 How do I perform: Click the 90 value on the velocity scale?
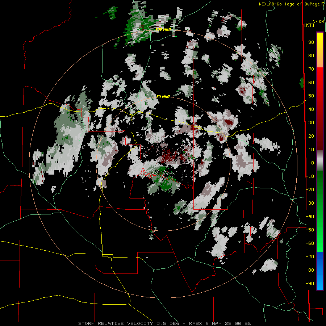click(311, 42)
